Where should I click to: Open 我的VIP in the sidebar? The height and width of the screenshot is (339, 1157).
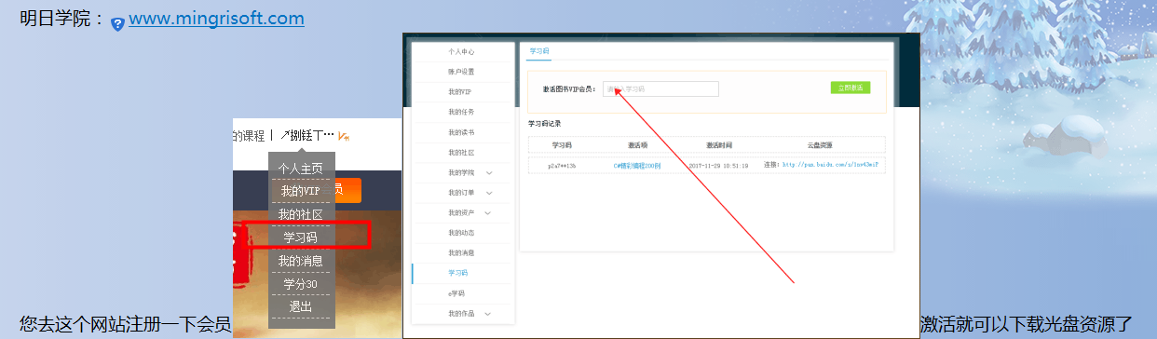pos(459,91)
